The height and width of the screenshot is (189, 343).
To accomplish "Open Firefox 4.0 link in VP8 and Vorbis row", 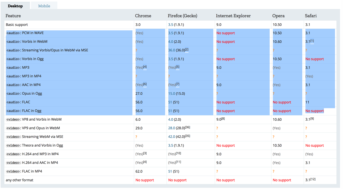I will click(x=170, y=119).
